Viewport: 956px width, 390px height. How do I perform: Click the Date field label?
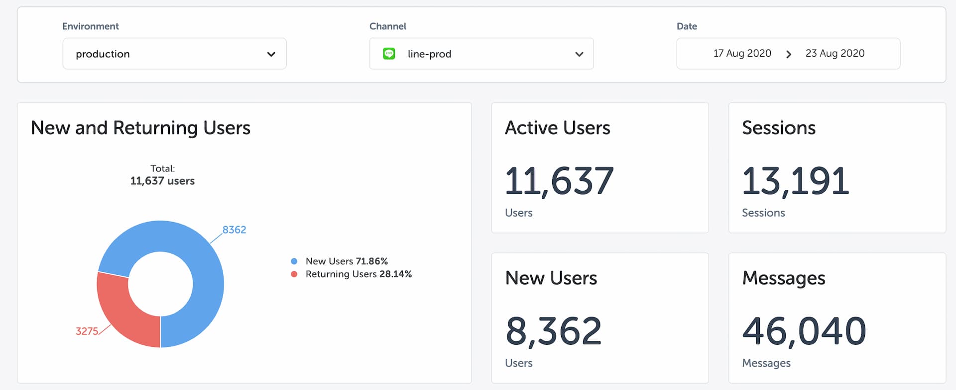coord(687,26)
